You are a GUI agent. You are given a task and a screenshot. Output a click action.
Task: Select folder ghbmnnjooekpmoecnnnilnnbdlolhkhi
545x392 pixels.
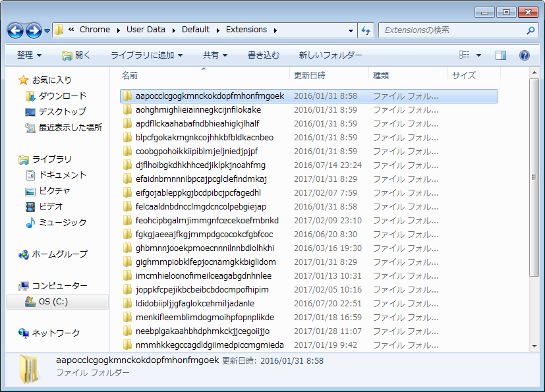(205, 248)
